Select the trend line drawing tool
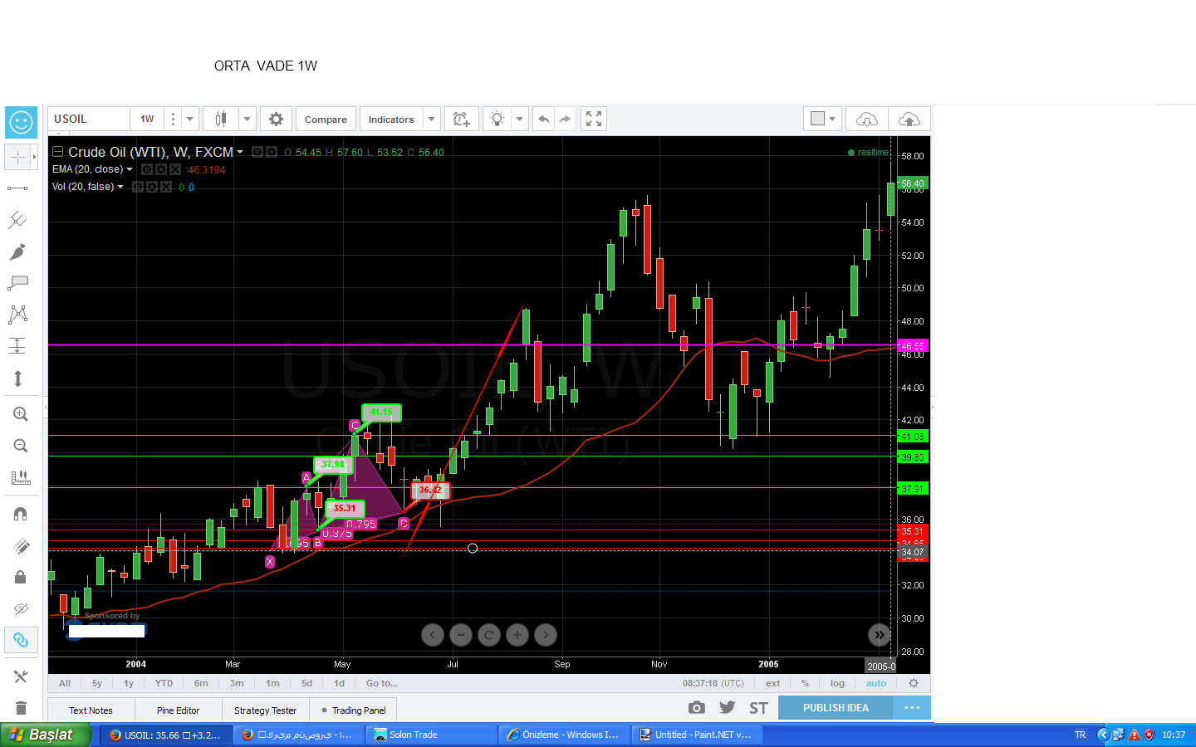Screen dimensions: 1196x747 coord(17,188)
